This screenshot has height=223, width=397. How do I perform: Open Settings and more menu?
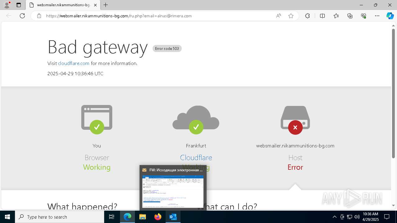click(x=377, y=16)
